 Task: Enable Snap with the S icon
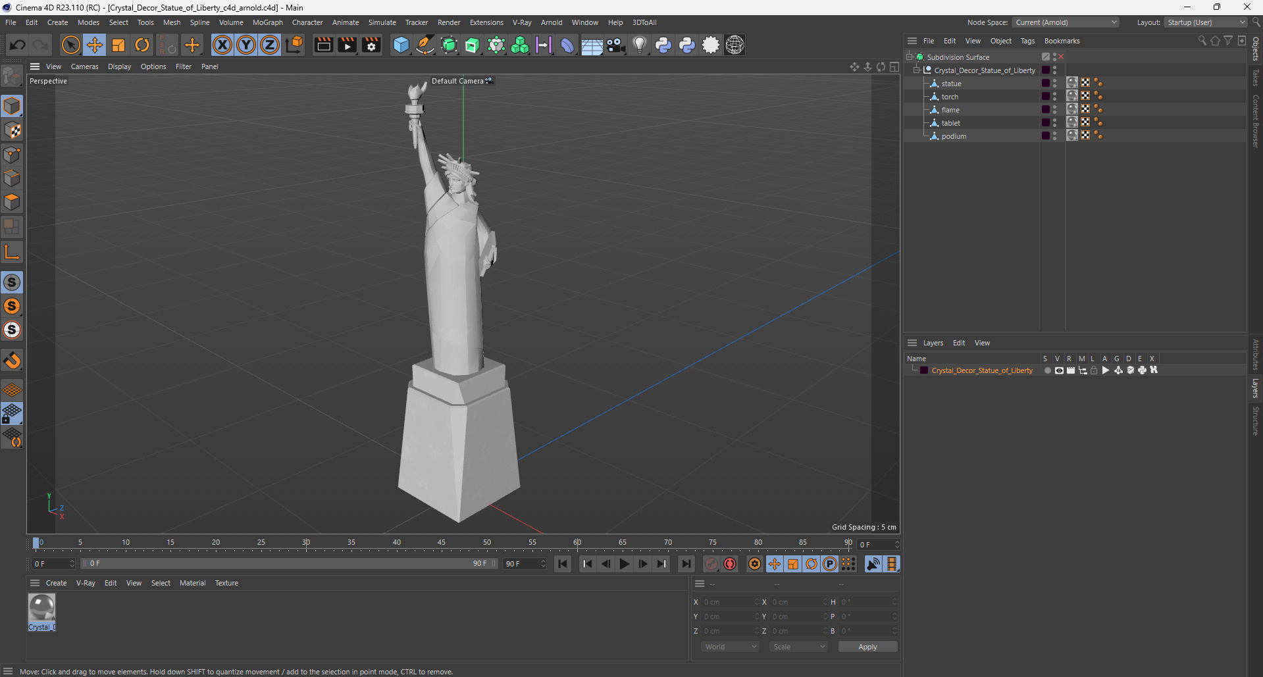[x=12, y=282]
